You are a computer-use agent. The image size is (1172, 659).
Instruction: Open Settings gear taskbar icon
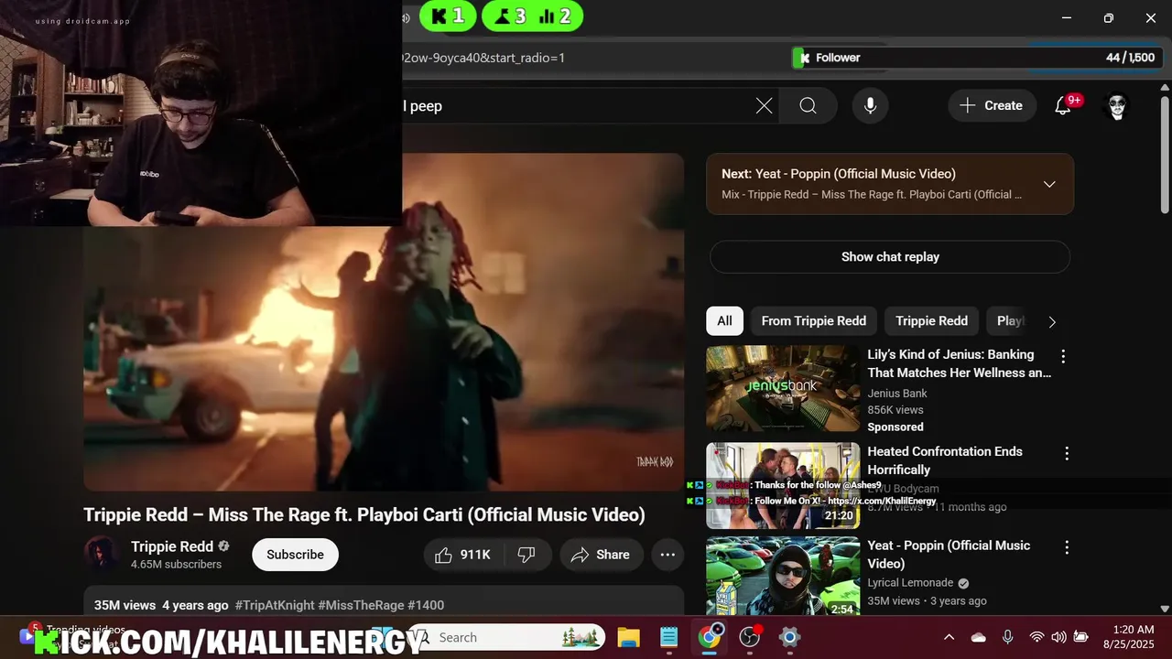click(789, 637)
